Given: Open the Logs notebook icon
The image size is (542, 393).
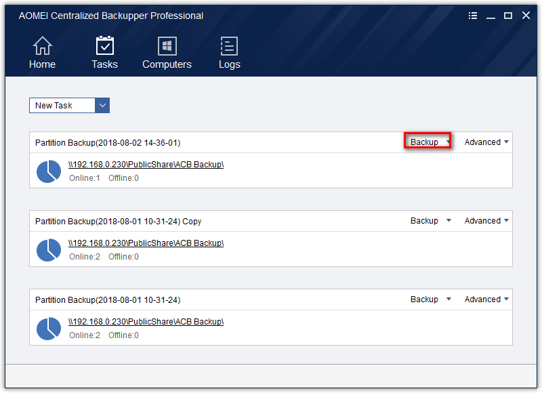Looking at the screenshot, I should [229, 46].
